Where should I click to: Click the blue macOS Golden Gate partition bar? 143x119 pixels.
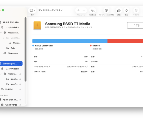70,41
